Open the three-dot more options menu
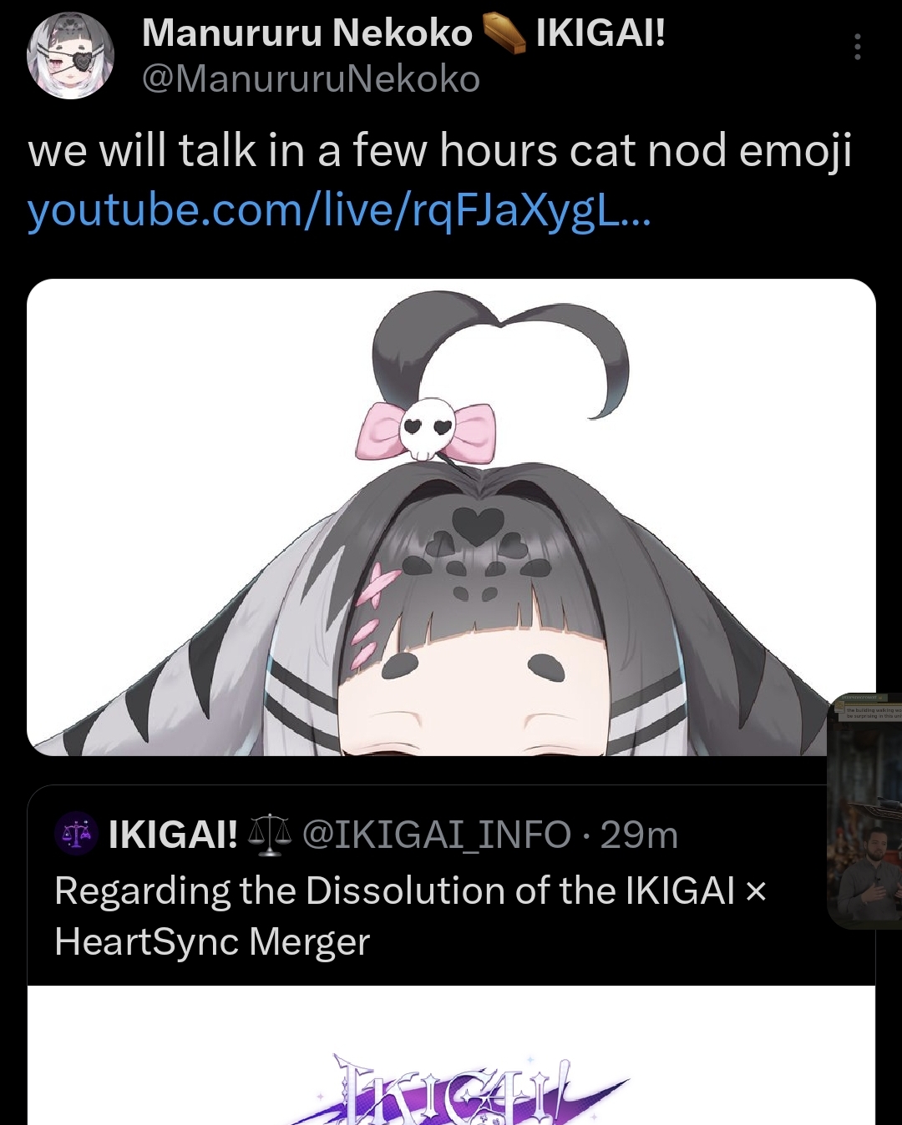This screenshot has height=1125, width=902. click(x=857, y=47)
